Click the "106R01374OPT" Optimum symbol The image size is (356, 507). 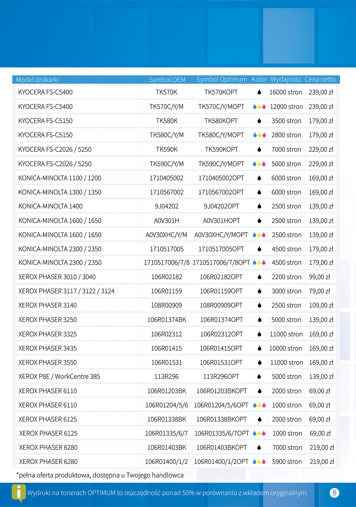coord(221,320)
